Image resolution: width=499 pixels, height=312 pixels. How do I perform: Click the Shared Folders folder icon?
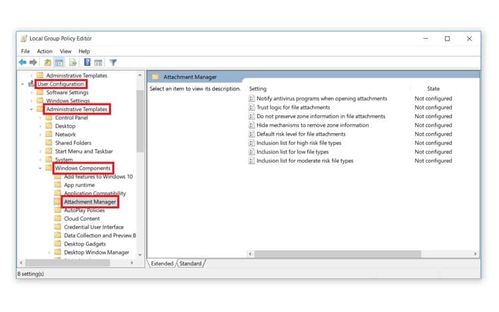click(x=49, y=143)
